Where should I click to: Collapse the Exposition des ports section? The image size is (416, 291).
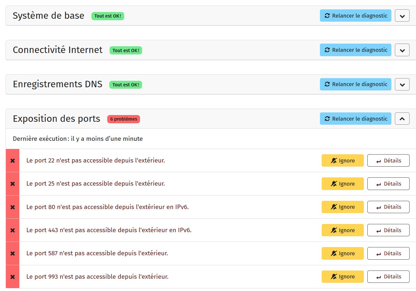point(402,119)
